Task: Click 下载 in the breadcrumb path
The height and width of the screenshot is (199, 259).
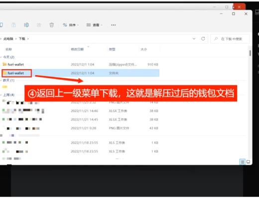Action: (x=22, y=39)
